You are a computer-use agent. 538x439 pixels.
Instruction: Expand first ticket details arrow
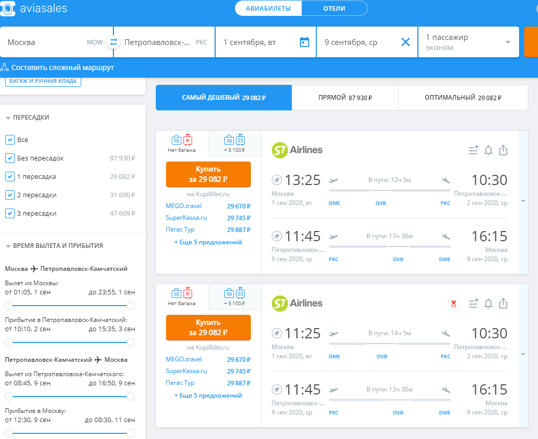tap(523, 201)
